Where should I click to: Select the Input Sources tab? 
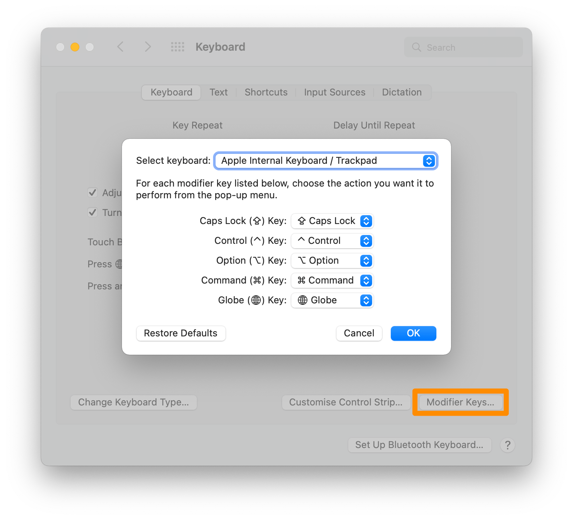click(x=334, y=92)
